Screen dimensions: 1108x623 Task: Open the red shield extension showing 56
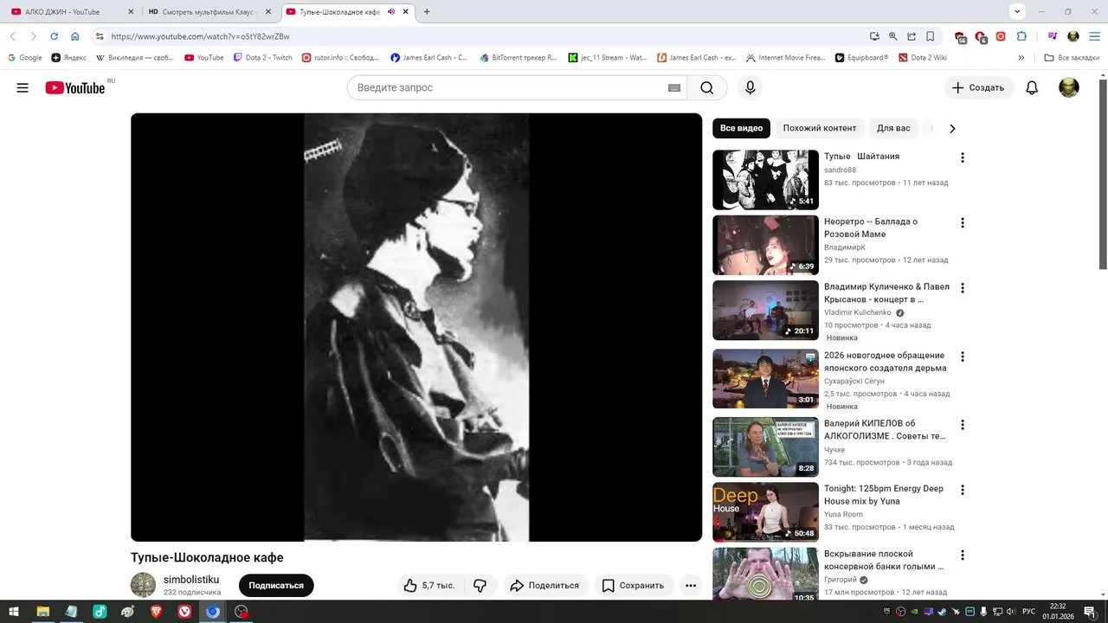[960, 37]
